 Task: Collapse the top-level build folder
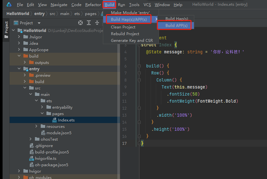19,56
